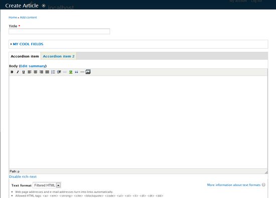Image resolution: width=276 pixels, height=198 pixels.
Task: Justify body text fully
Action: point(47,72)
